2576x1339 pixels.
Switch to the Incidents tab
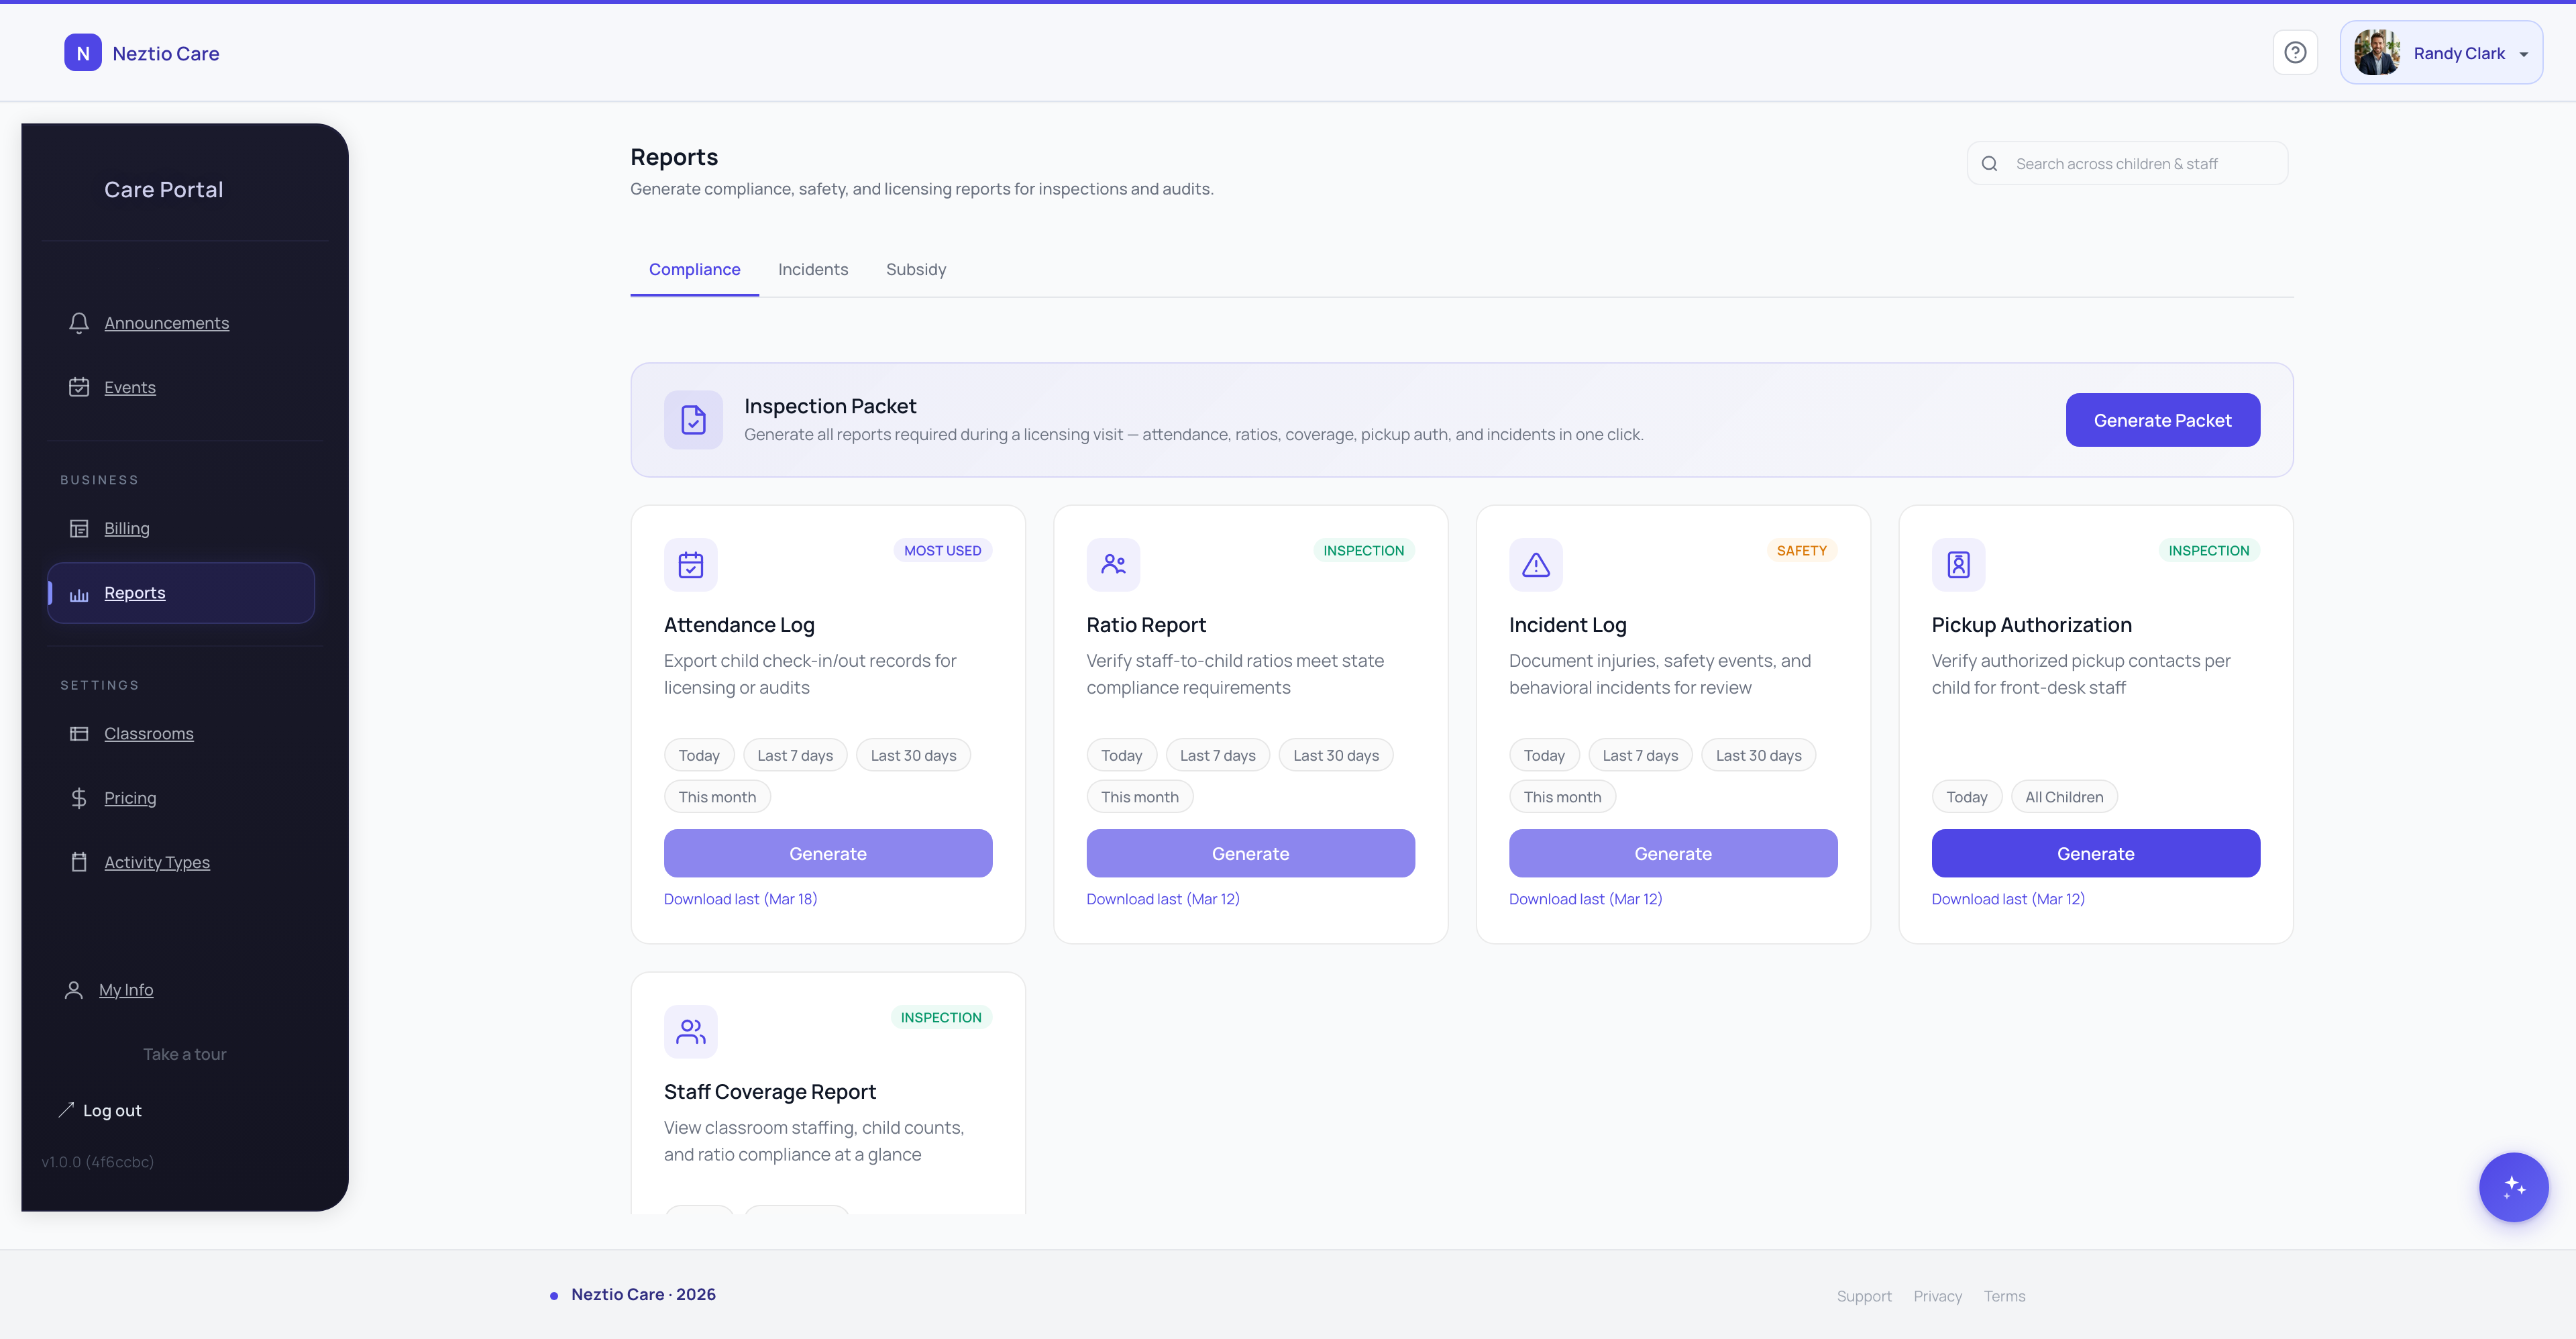813,269
